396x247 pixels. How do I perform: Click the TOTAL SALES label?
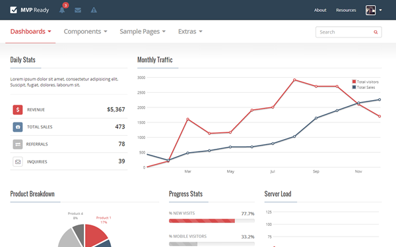click(x=40, y=126)
